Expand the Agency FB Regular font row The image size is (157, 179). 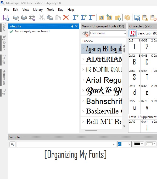point(83,49)
